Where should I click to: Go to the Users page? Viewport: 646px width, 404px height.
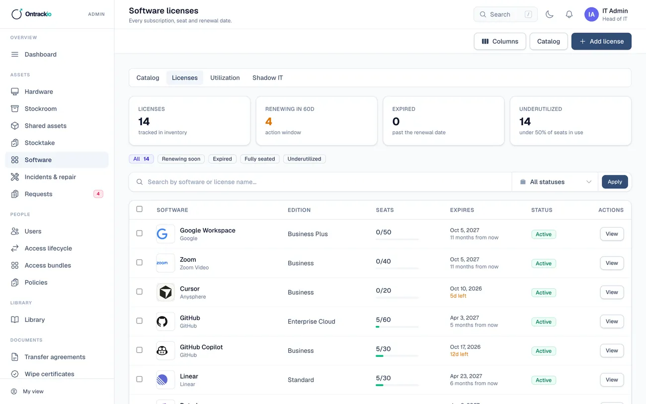pyautogui.click(x=57, y=232)
